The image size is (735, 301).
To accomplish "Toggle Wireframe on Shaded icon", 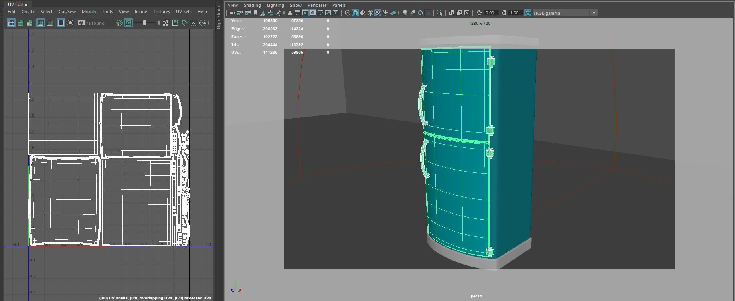I will (x=370, y=13).
